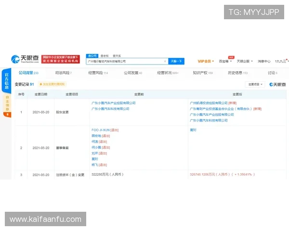Open the 夏珩 link in the 变更前 column

coord(95,159)
